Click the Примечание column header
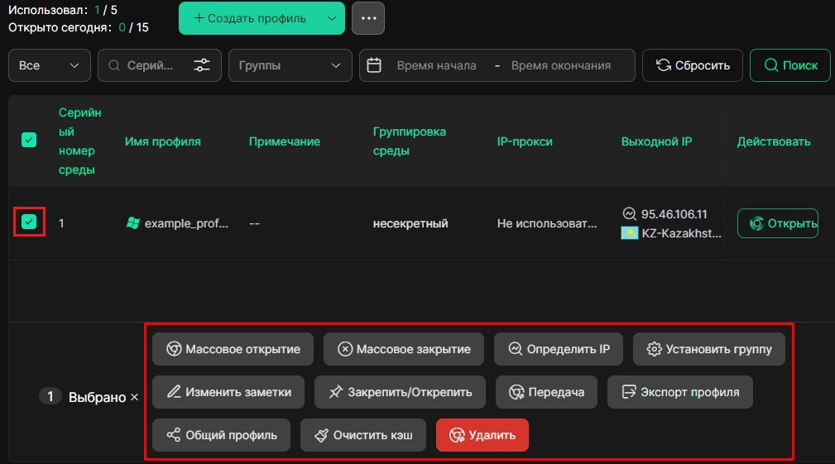 285,141
